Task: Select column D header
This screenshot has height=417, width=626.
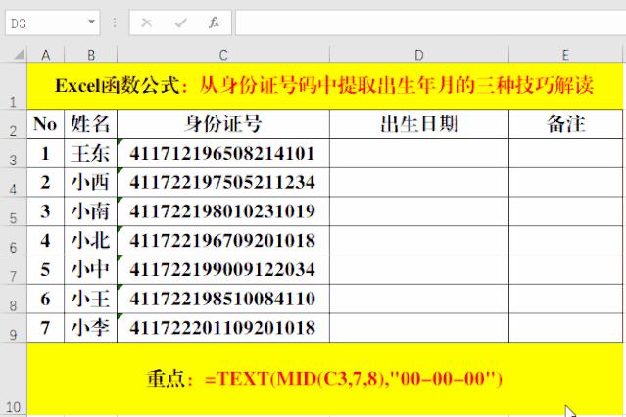Action: 418,54
